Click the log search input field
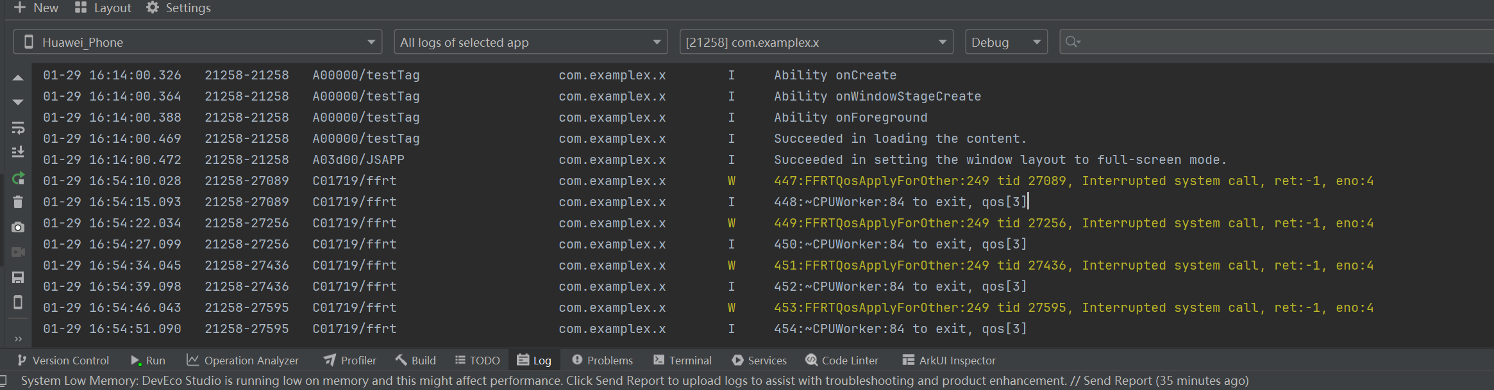This screenshot has width=1494, height=390. pyautogui.click(x=1276, y=42)
